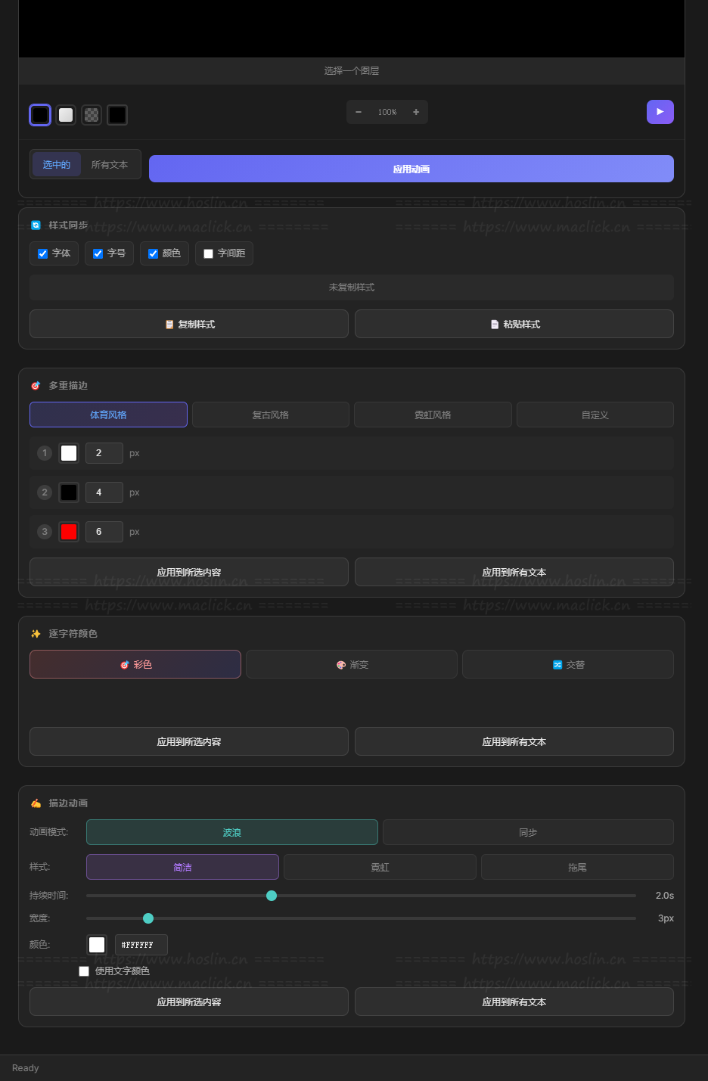The width and height of the screenshot is (708, 1081).
Task: Select the black background swatch with blue outline
Action: tap(40, 115)
